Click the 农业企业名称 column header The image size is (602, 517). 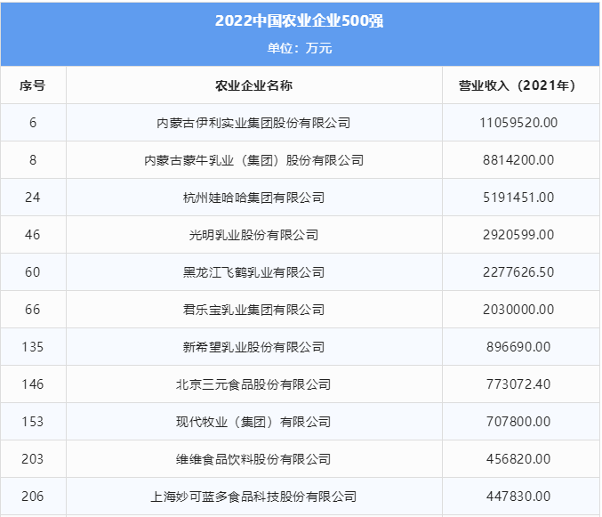tap(253, 85)
